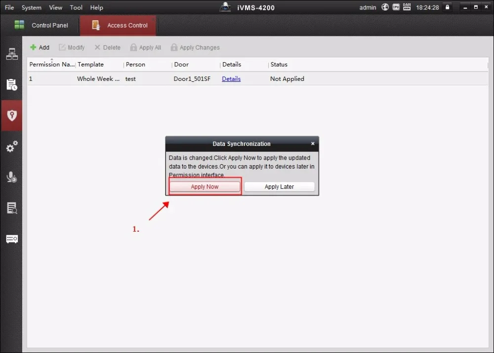This screenshot has width=494, height=353.
Task: Close the Data Synchronization dialog
Action: tap(313, 143)
